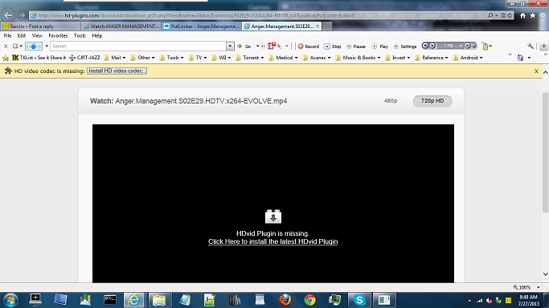549x308 pixels.
Task: Click the toolbar Search input box
Action: pos(138,46)
